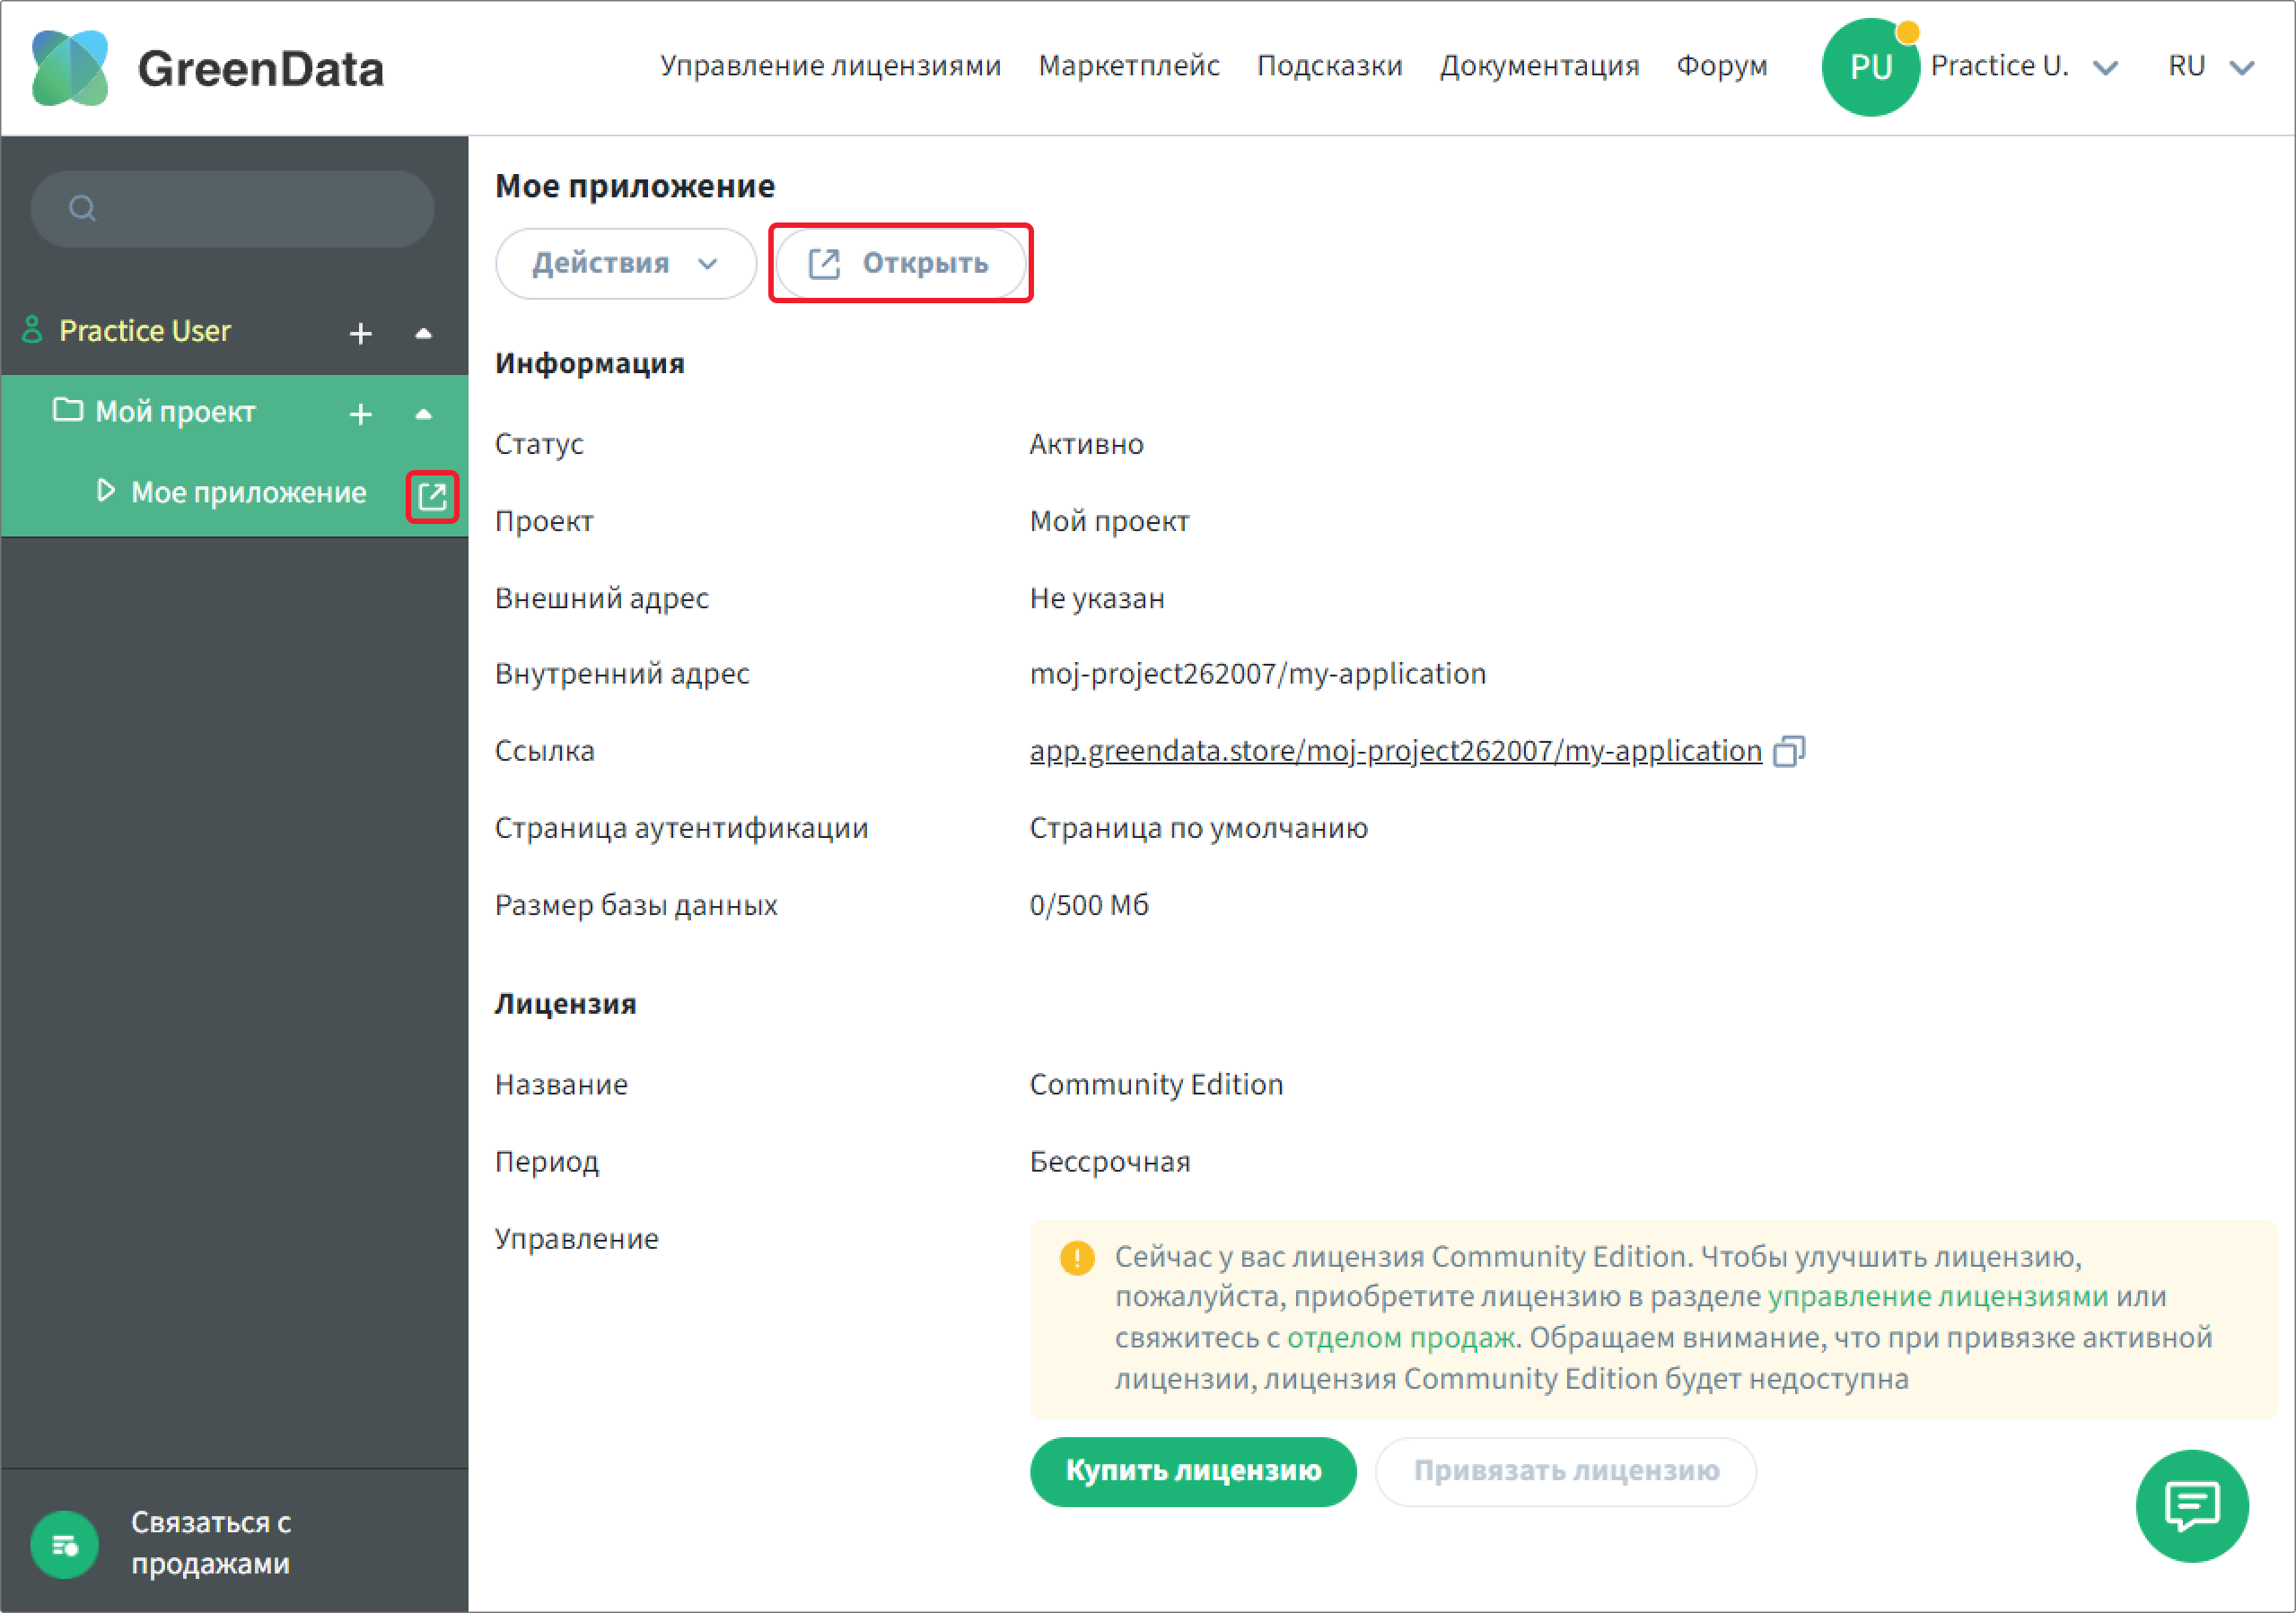Select Мое приложение in the tree
Screen dimensions: 2296x1613
249,493
